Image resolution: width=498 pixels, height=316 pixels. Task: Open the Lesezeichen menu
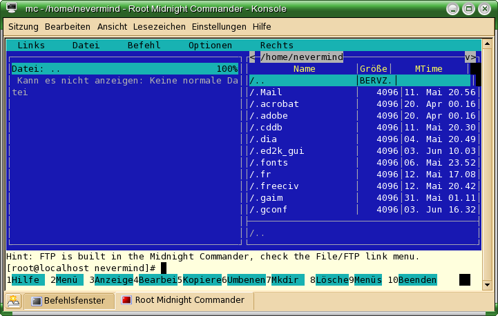[x=159, y=27]
